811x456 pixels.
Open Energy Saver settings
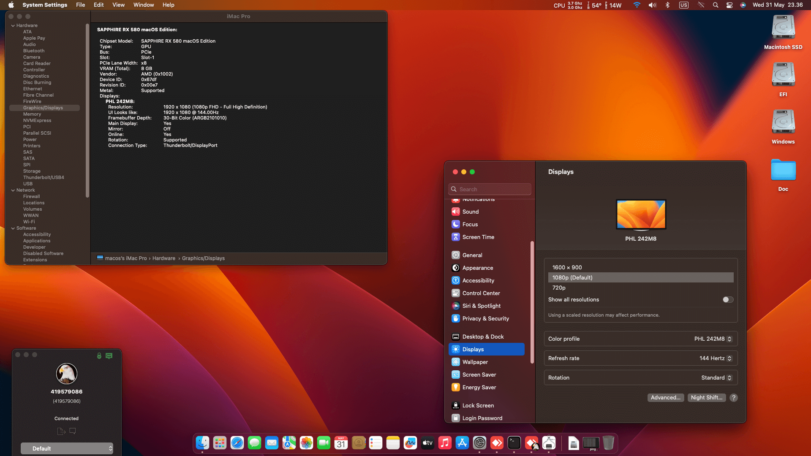(x=479, y=387)
